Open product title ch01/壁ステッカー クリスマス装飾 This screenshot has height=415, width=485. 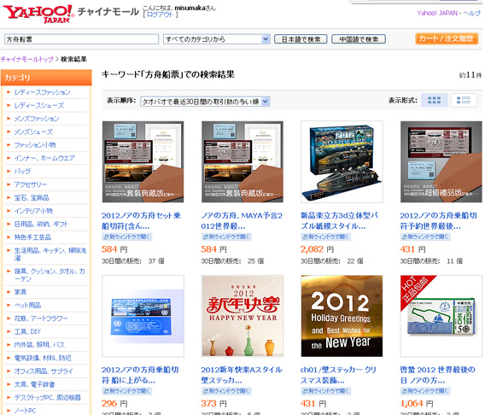pyautogui.click(x=338, y=375)
